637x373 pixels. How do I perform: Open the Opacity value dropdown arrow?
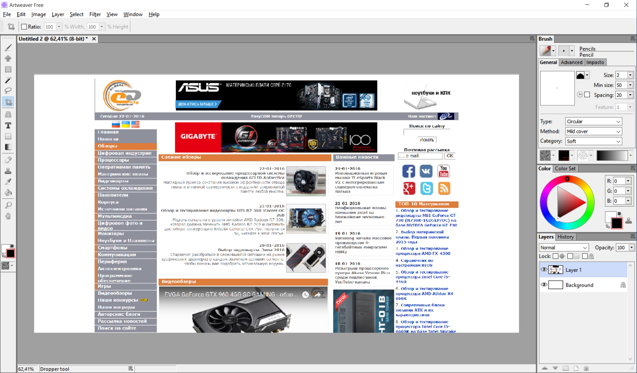coord(631,248)
